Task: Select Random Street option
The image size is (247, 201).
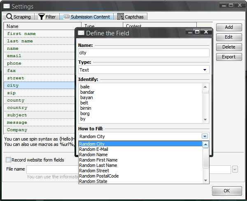Action: click(94, 171)
